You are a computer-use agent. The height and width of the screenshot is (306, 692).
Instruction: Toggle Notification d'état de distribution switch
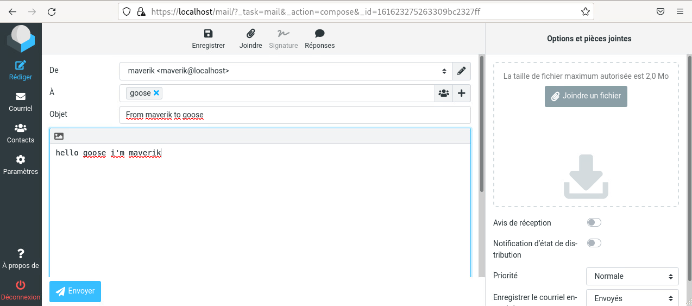tap(594, 243)
